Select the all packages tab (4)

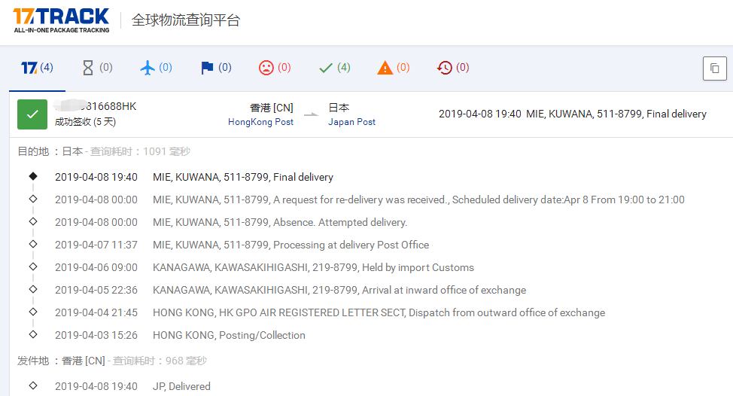click(x=37, y=68)
